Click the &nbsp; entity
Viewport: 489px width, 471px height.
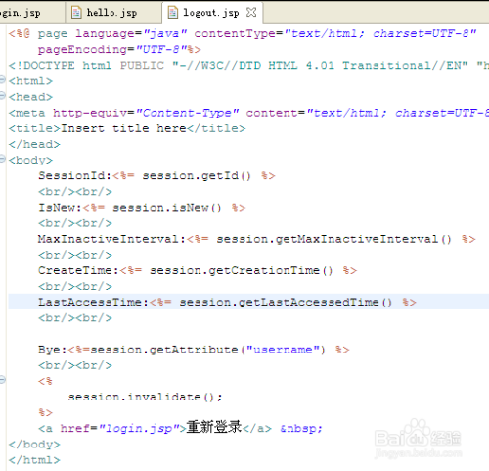(x=301, y=428)
